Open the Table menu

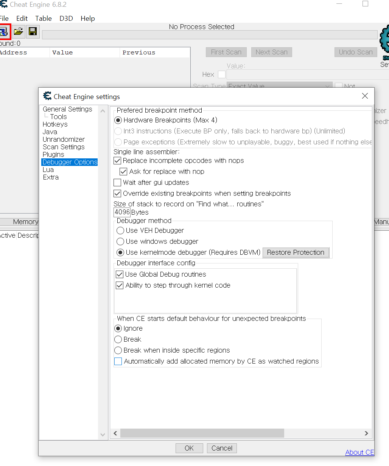pos(43,18)
